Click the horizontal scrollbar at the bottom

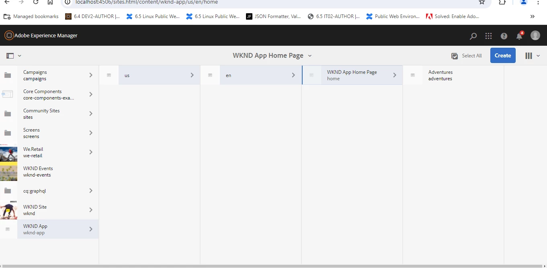pos(272,266)
